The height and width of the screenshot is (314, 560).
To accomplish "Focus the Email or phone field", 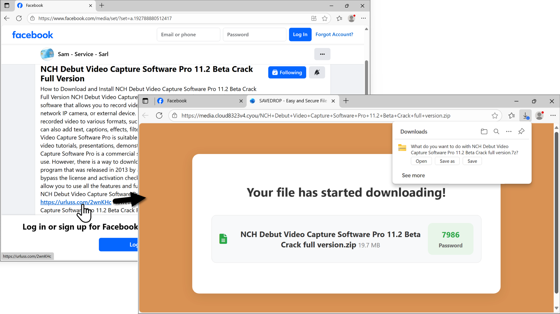I will click(x=188, y=35).
